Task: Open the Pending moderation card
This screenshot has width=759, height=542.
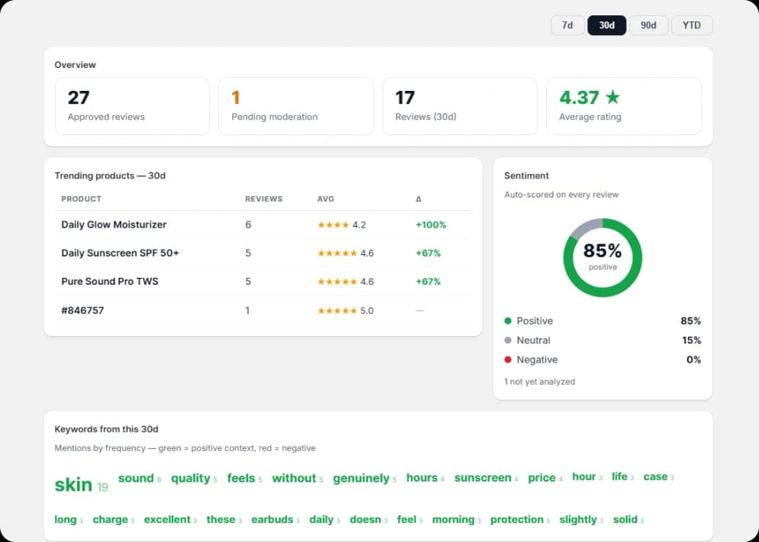Action: [296, 106]
